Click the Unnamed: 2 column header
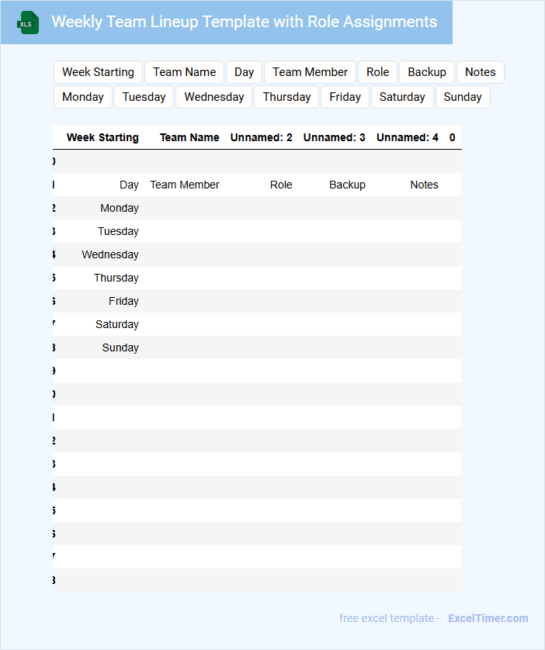This screenshot has width=545, height=650. point(262,137)
